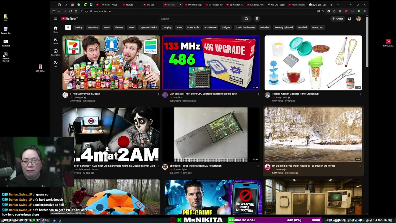Viewport: 396px width, 223px height.
Task: Open the snowy forest river thumbnail
Action: (x=313, y=135)
